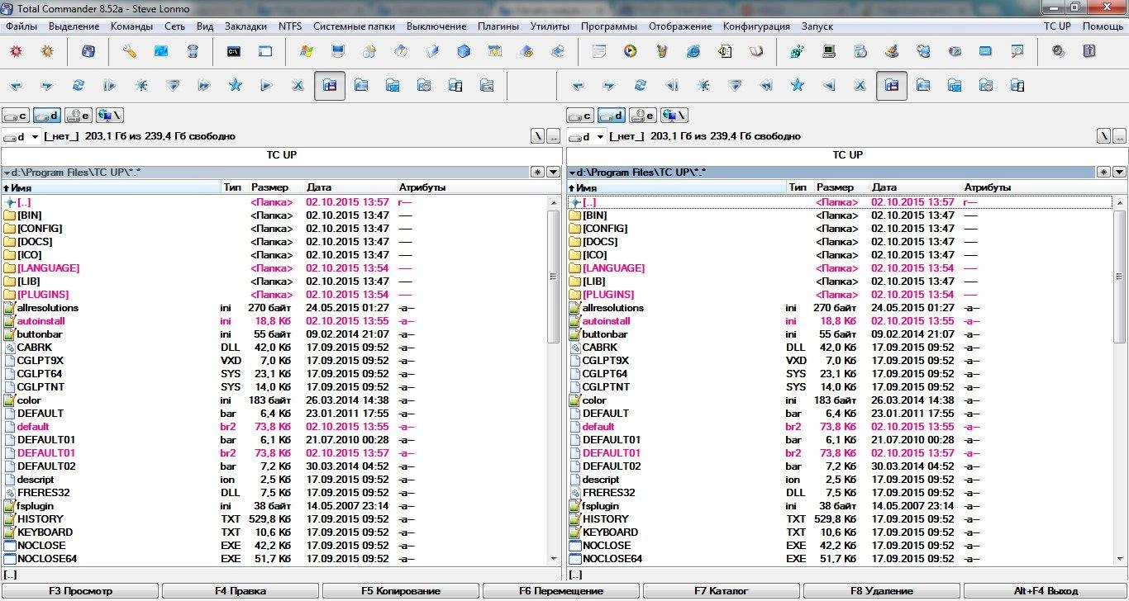Switch right panel to drive c

click(580, 116)
